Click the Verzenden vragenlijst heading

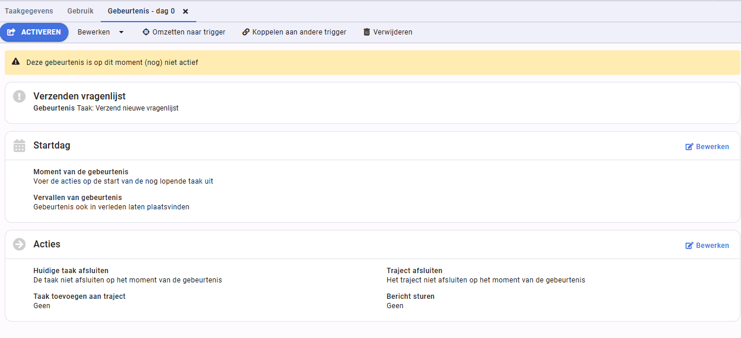(x=80, y=96)
